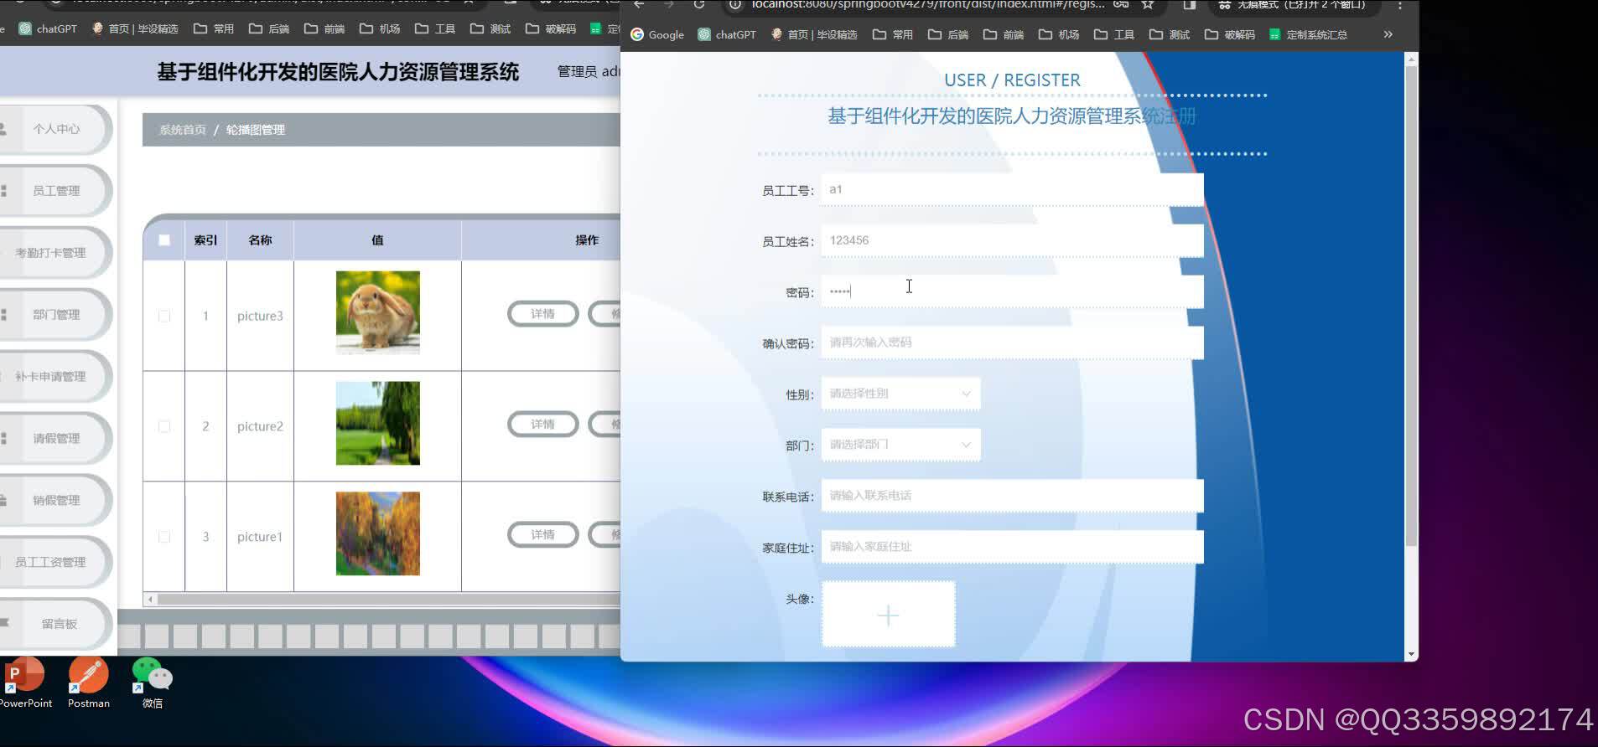Open chatGPT bookmark in admin window
The width and height of the screenshot is (1598, 747).
[x=48, y=28]
